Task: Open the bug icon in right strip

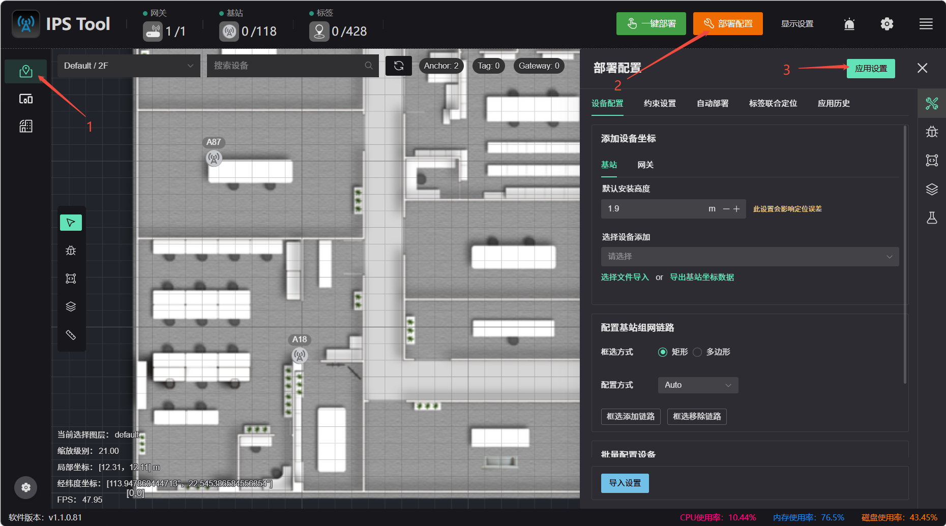Action: click(932, 132)
